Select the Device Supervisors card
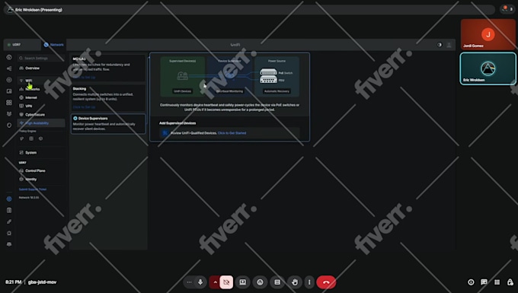The width and height of the screenshot is (518, 293). click(x=108, y=123)
